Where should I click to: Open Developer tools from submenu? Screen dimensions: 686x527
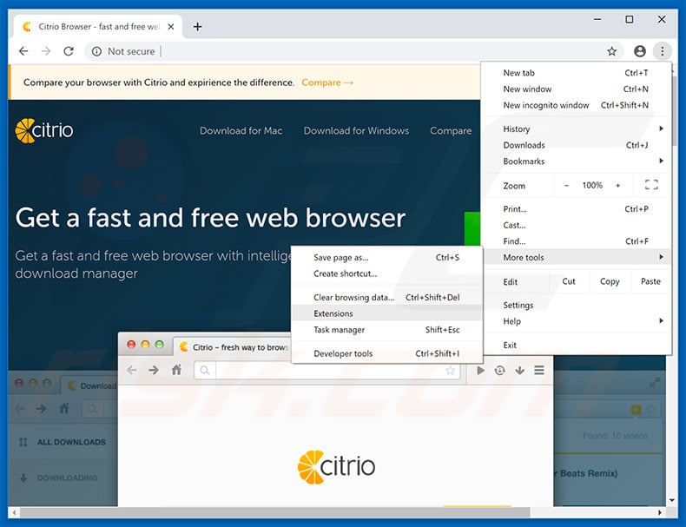click(x=386, y=353)
